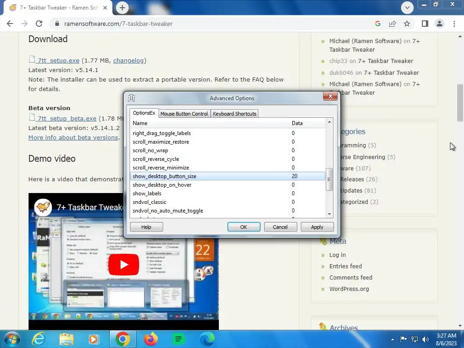Click the Advanced Options window icon

(131, 98)
